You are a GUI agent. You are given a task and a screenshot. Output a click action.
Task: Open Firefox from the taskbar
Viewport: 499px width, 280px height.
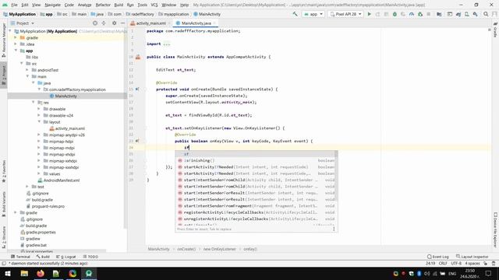(41, 273)
